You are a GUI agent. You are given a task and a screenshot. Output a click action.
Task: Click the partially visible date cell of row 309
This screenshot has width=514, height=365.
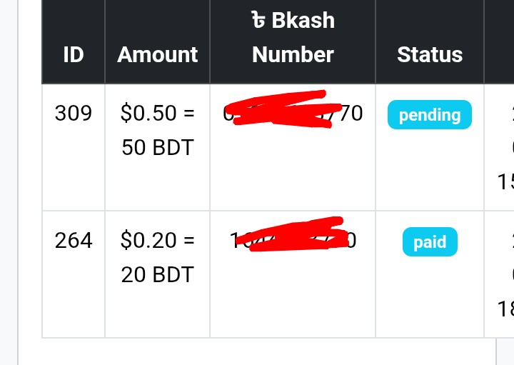(x=499, y=147)
